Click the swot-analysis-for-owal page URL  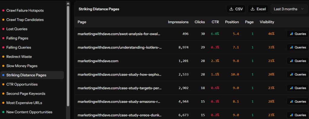point(119,34)
